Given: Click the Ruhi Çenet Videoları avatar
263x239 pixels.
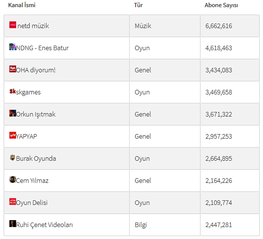Looking at the screenshot, I should coord(13,223).
